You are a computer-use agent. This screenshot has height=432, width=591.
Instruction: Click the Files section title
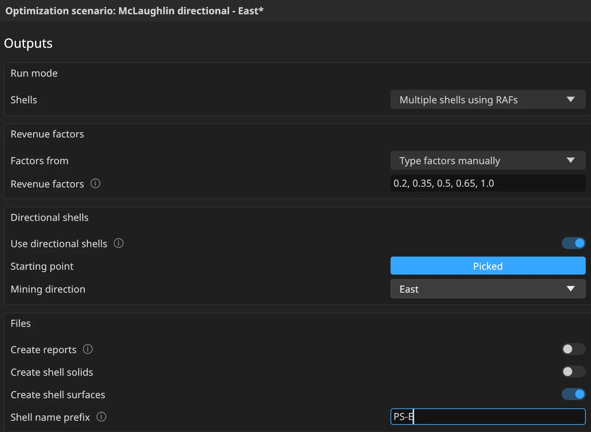tap(21, 323)
